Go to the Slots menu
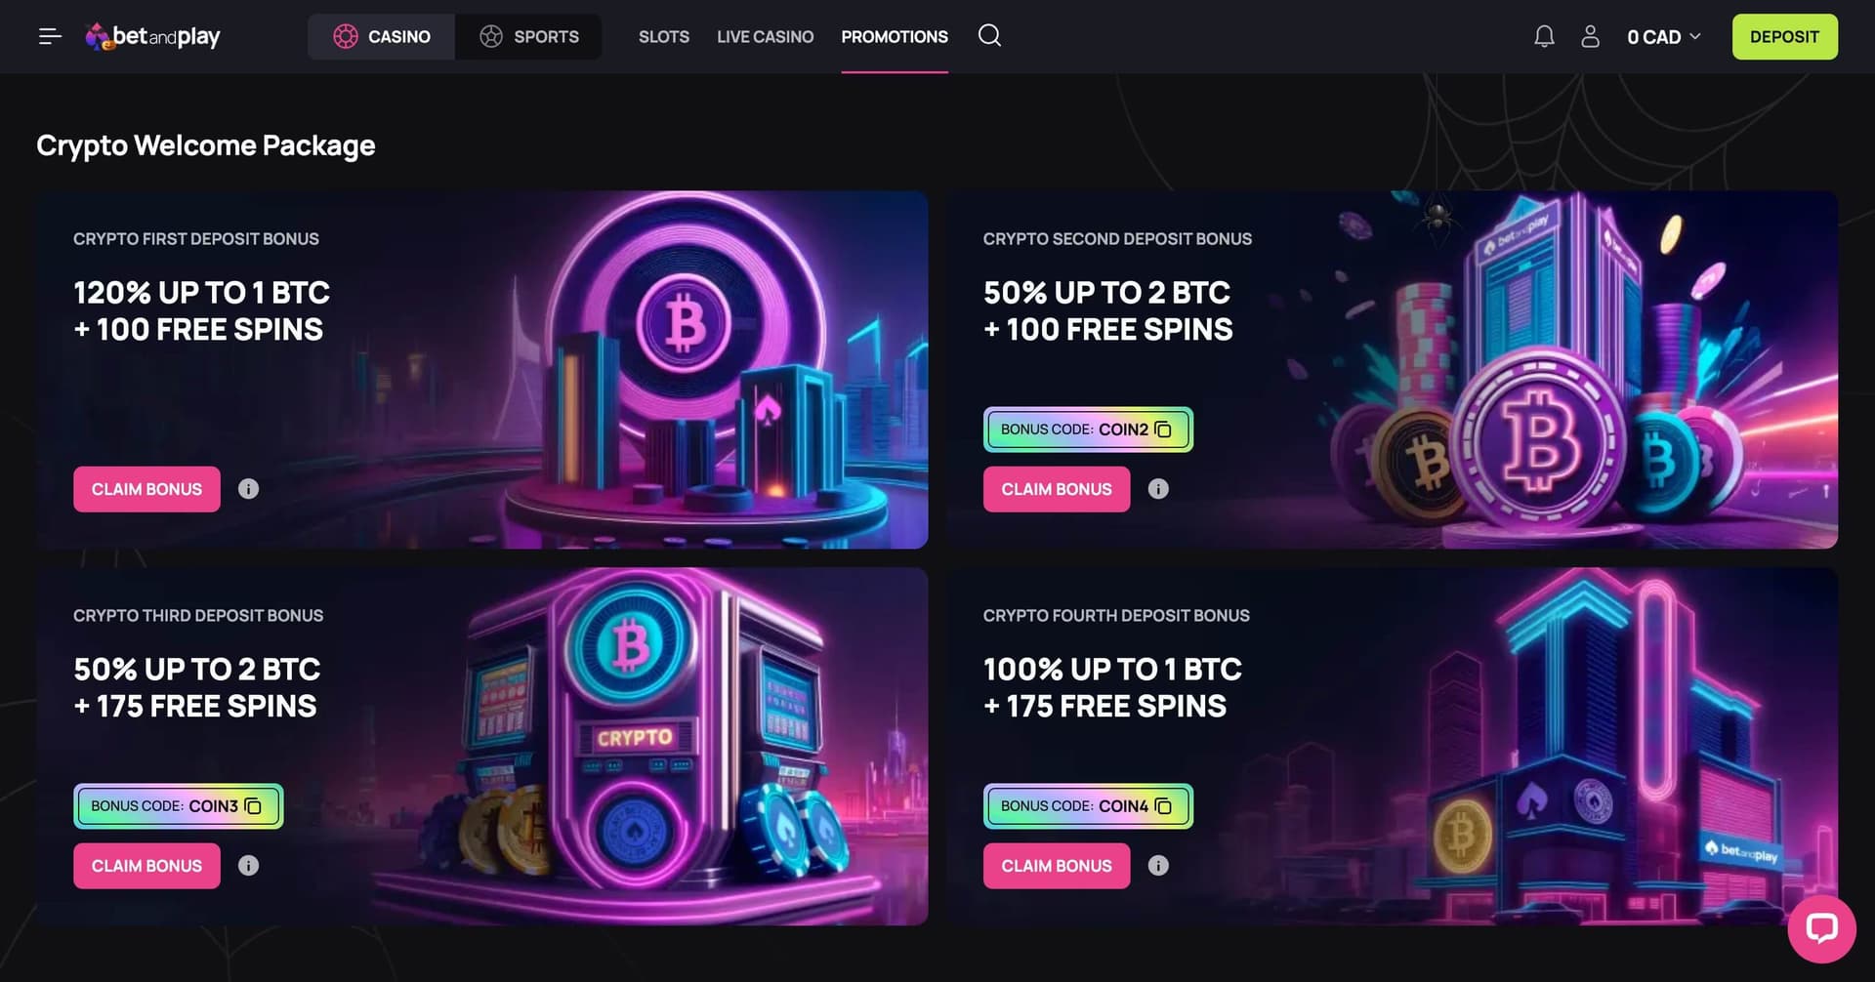Image resolution: width=1875 pixels, height=982 pixels. (664, 37)
